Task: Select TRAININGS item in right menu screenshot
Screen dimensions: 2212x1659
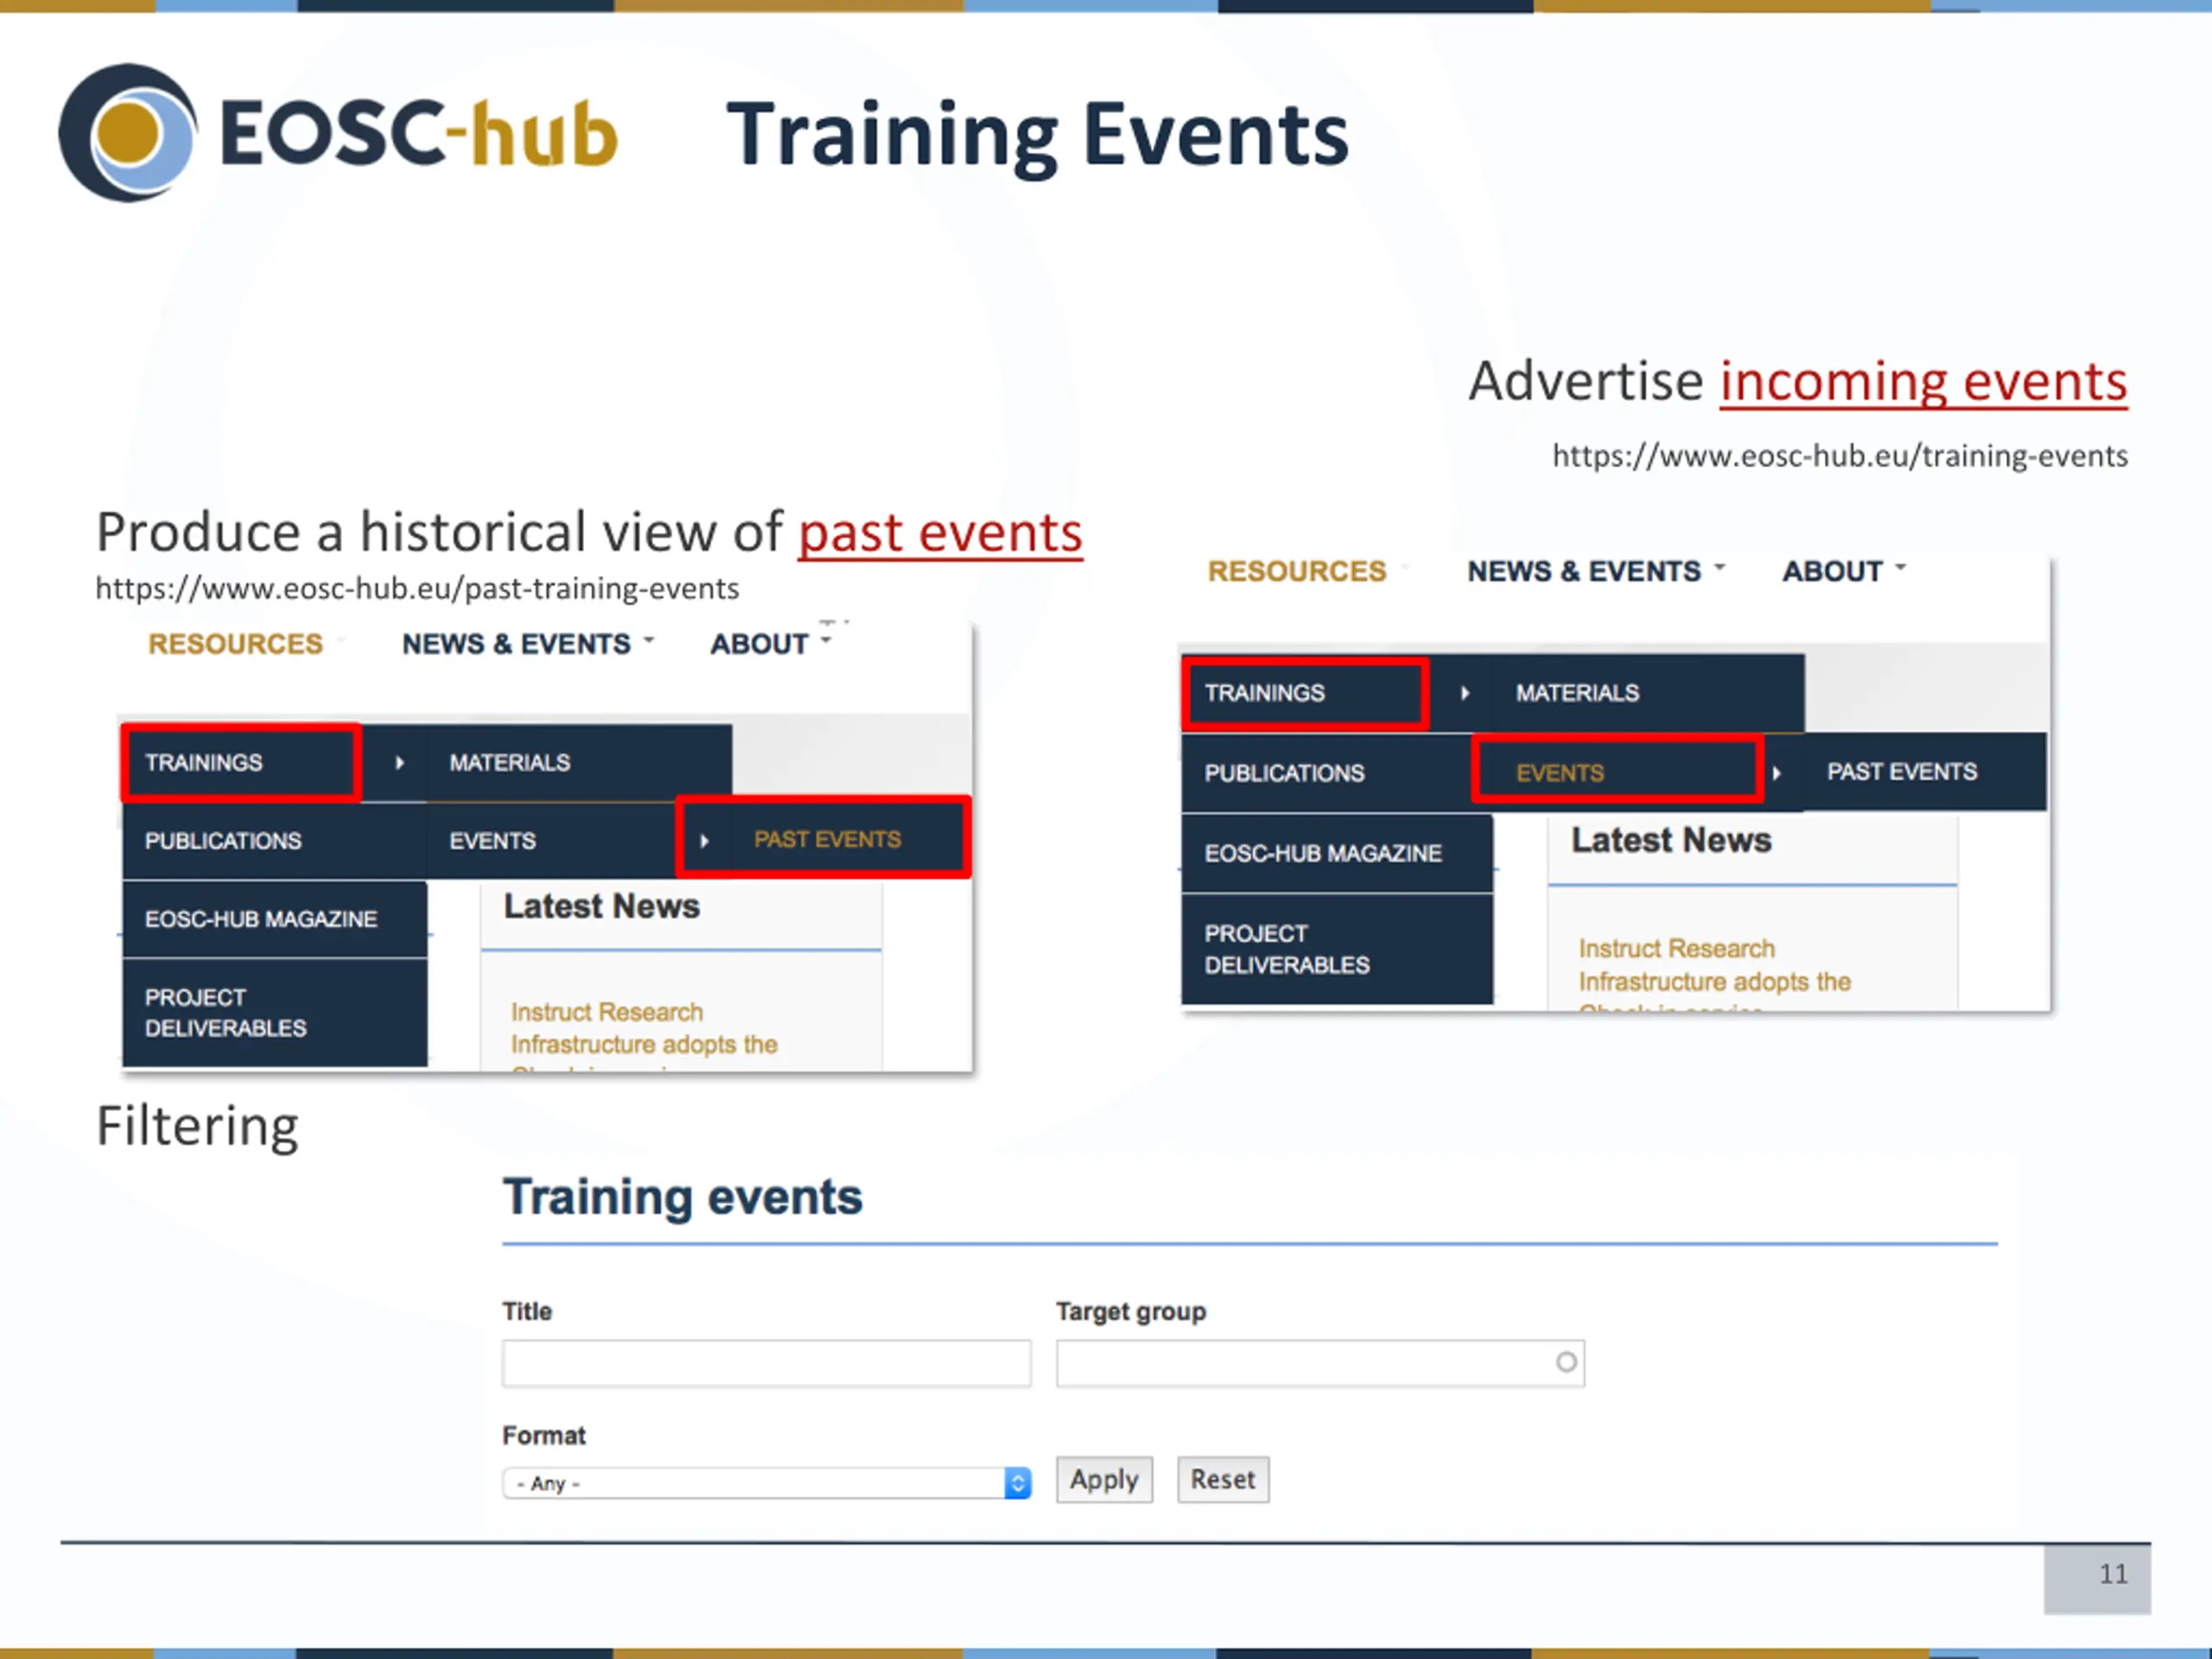Action: pos(1305,693)
